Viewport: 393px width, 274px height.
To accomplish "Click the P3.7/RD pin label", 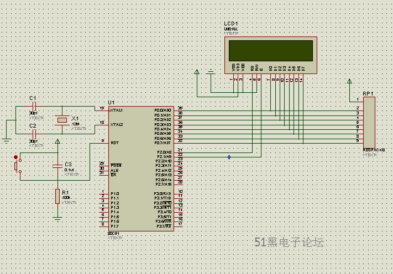I will click(164, 226).
